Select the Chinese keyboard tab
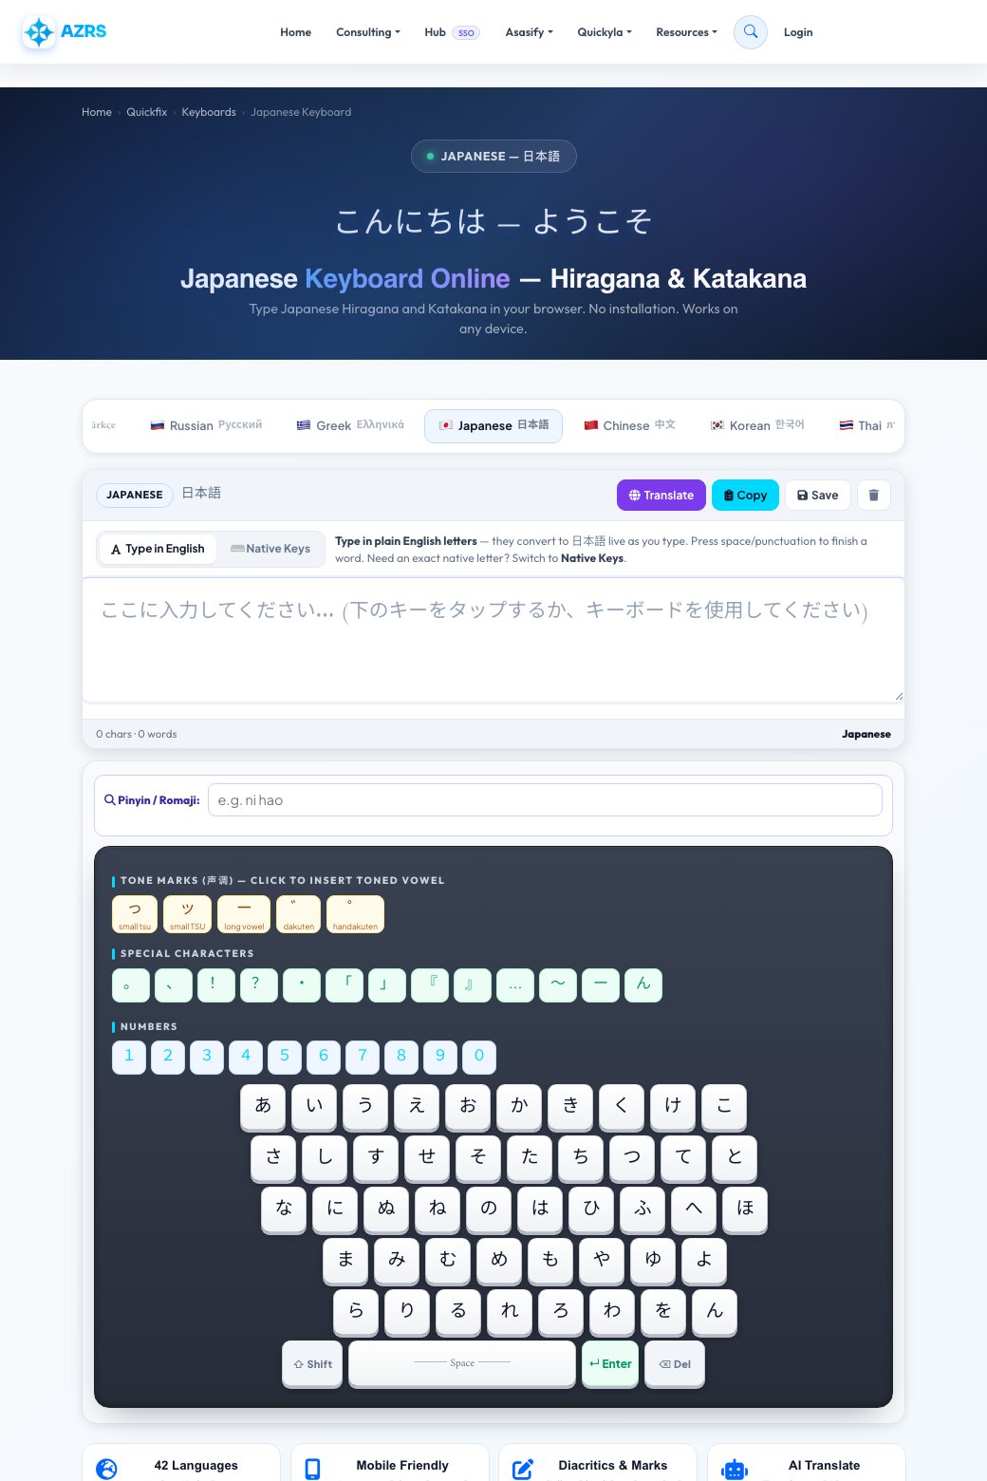This screenshot has height=1481, width=987. pos(629,425)
